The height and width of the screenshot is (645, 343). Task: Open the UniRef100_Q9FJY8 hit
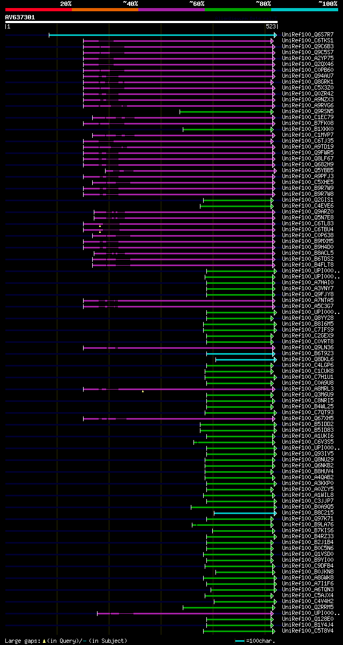[308, 295]
